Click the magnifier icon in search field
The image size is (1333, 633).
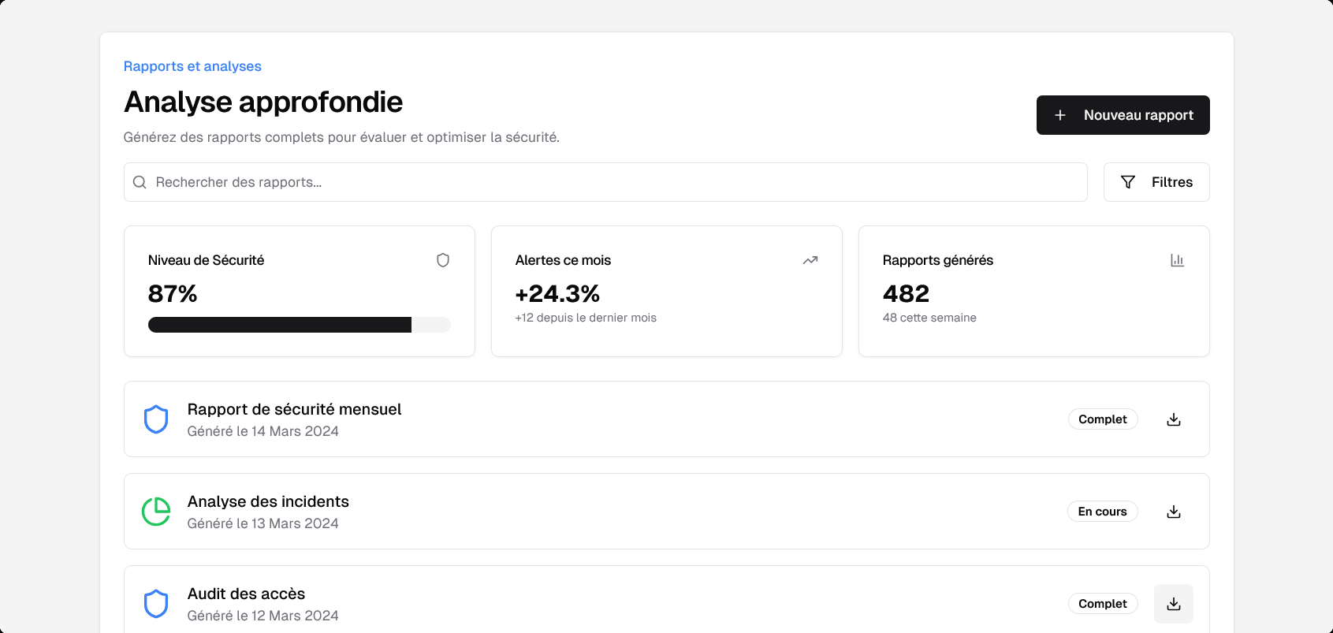(140, 182)
